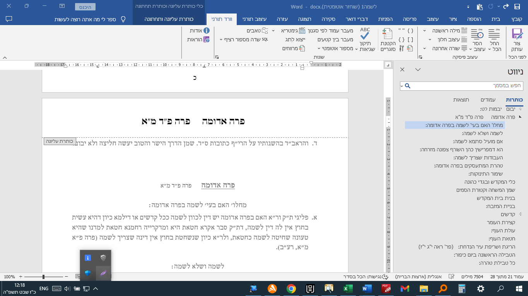Open the כותרת עליונה ותחתונה tab
The height and width of the screenshot is (296, 528).
[x=169, y=19]
